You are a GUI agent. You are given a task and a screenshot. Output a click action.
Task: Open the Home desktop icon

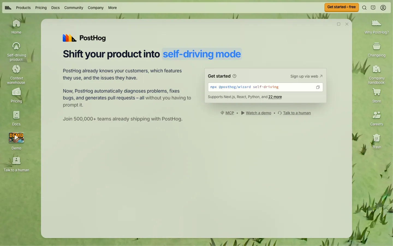pyautogui.click(x=16, y=27)
